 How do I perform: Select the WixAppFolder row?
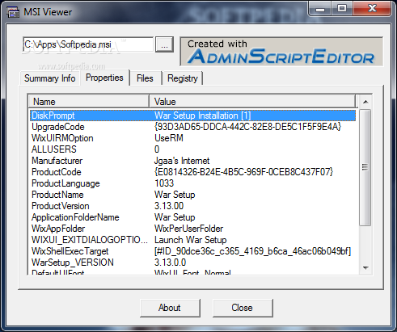tap(192, 229)
